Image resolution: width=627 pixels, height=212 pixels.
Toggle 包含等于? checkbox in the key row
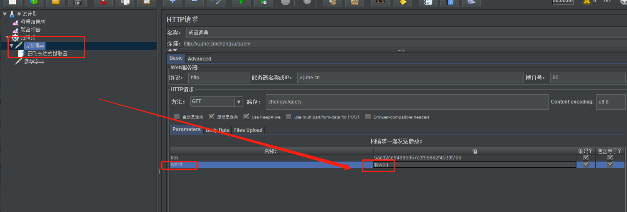point(610,158)
